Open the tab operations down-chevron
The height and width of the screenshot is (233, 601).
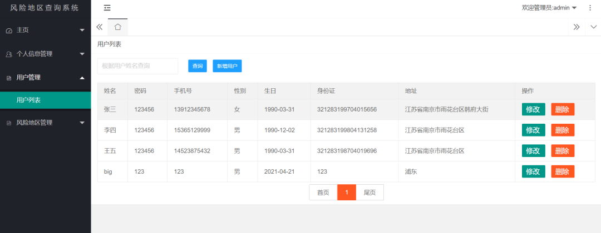594,27
